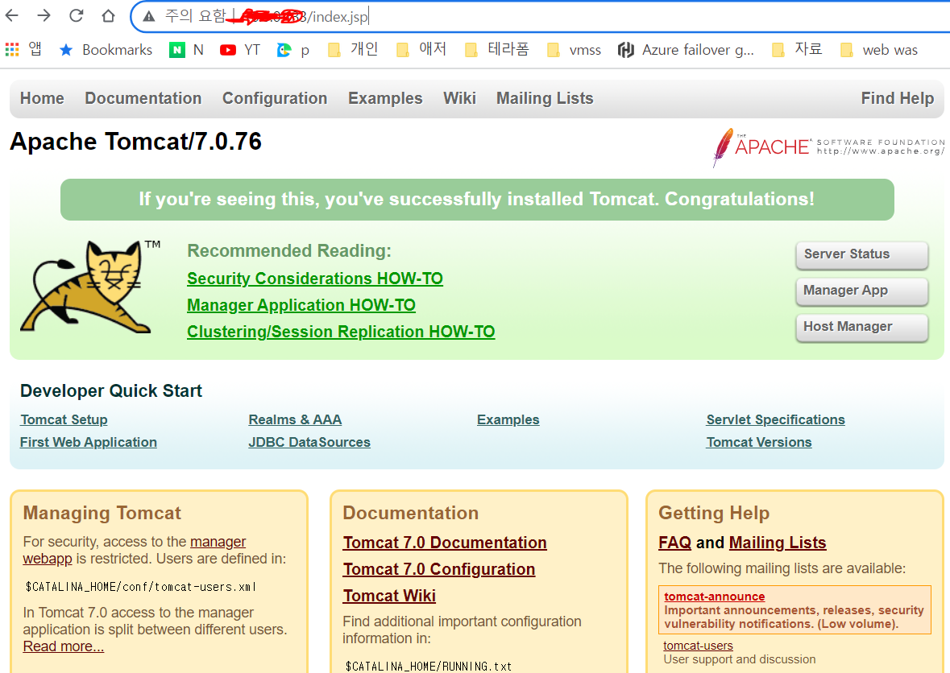
Task: Open the Documentation navigation item
Action: click(x=143, y=98)
